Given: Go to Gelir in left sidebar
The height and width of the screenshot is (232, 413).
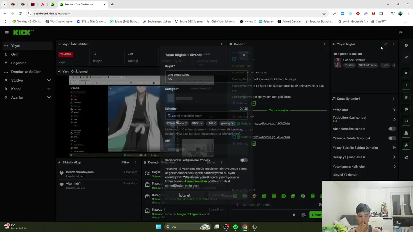Looking at the screenshot, I should point(28,54).
